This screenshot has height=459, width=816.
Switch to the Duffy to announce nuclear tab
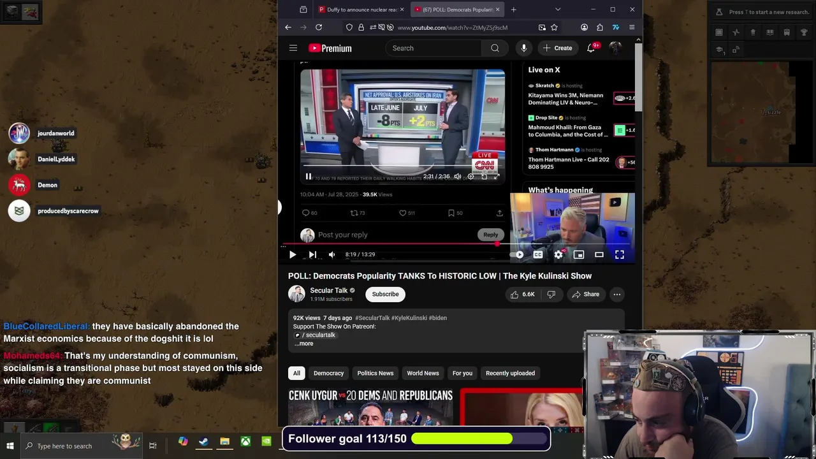361,10
